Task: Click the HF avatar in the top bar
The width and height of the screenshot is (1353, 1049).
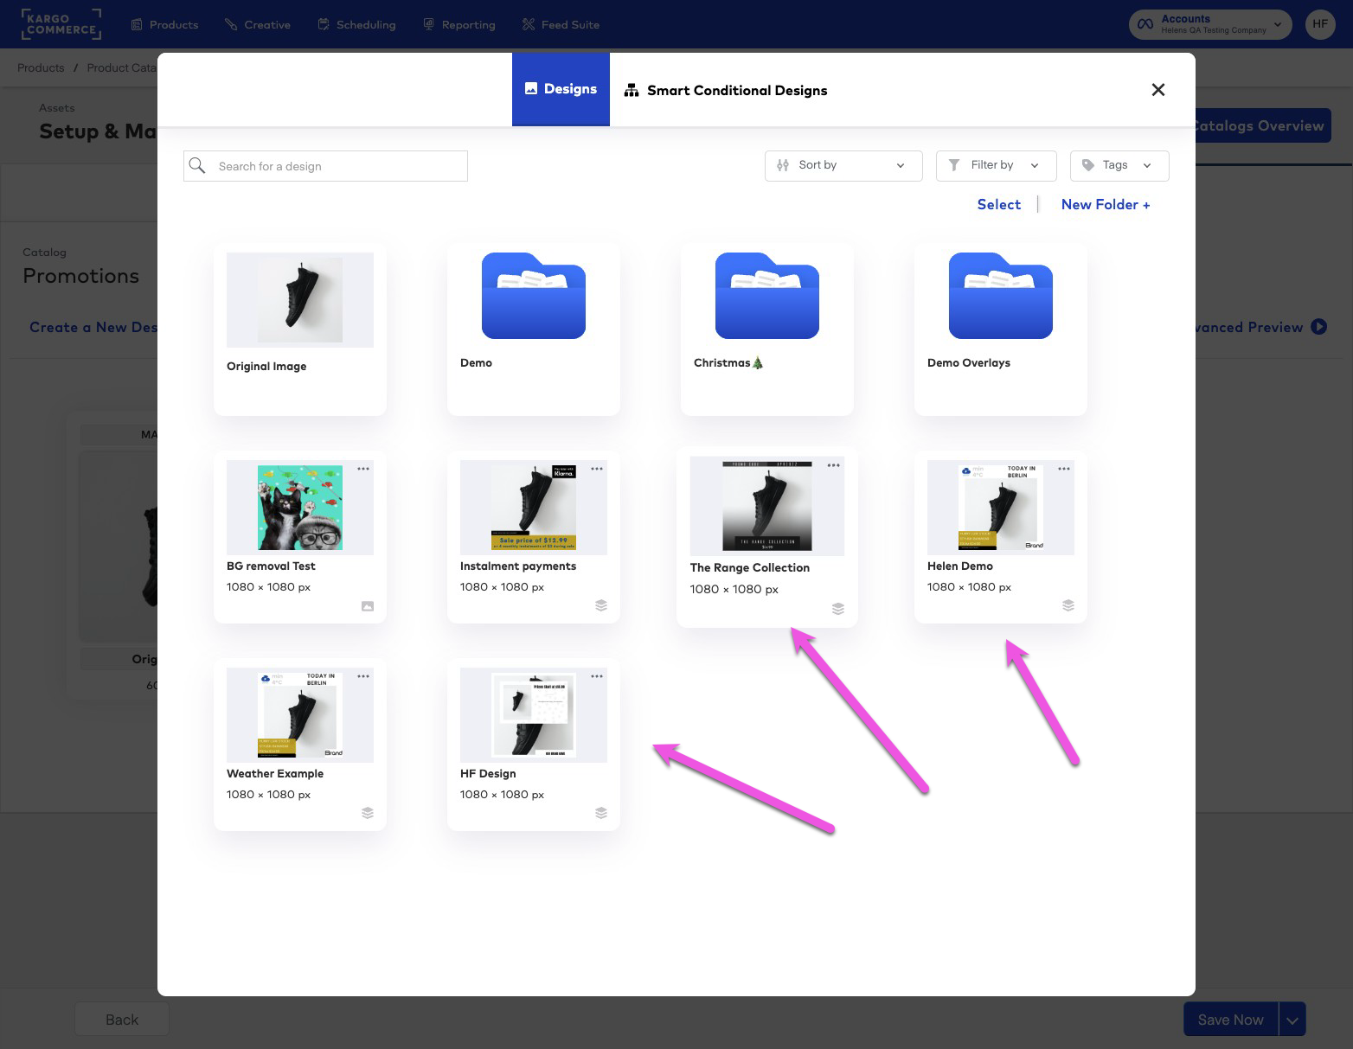Action: [x=1320, y=24]
